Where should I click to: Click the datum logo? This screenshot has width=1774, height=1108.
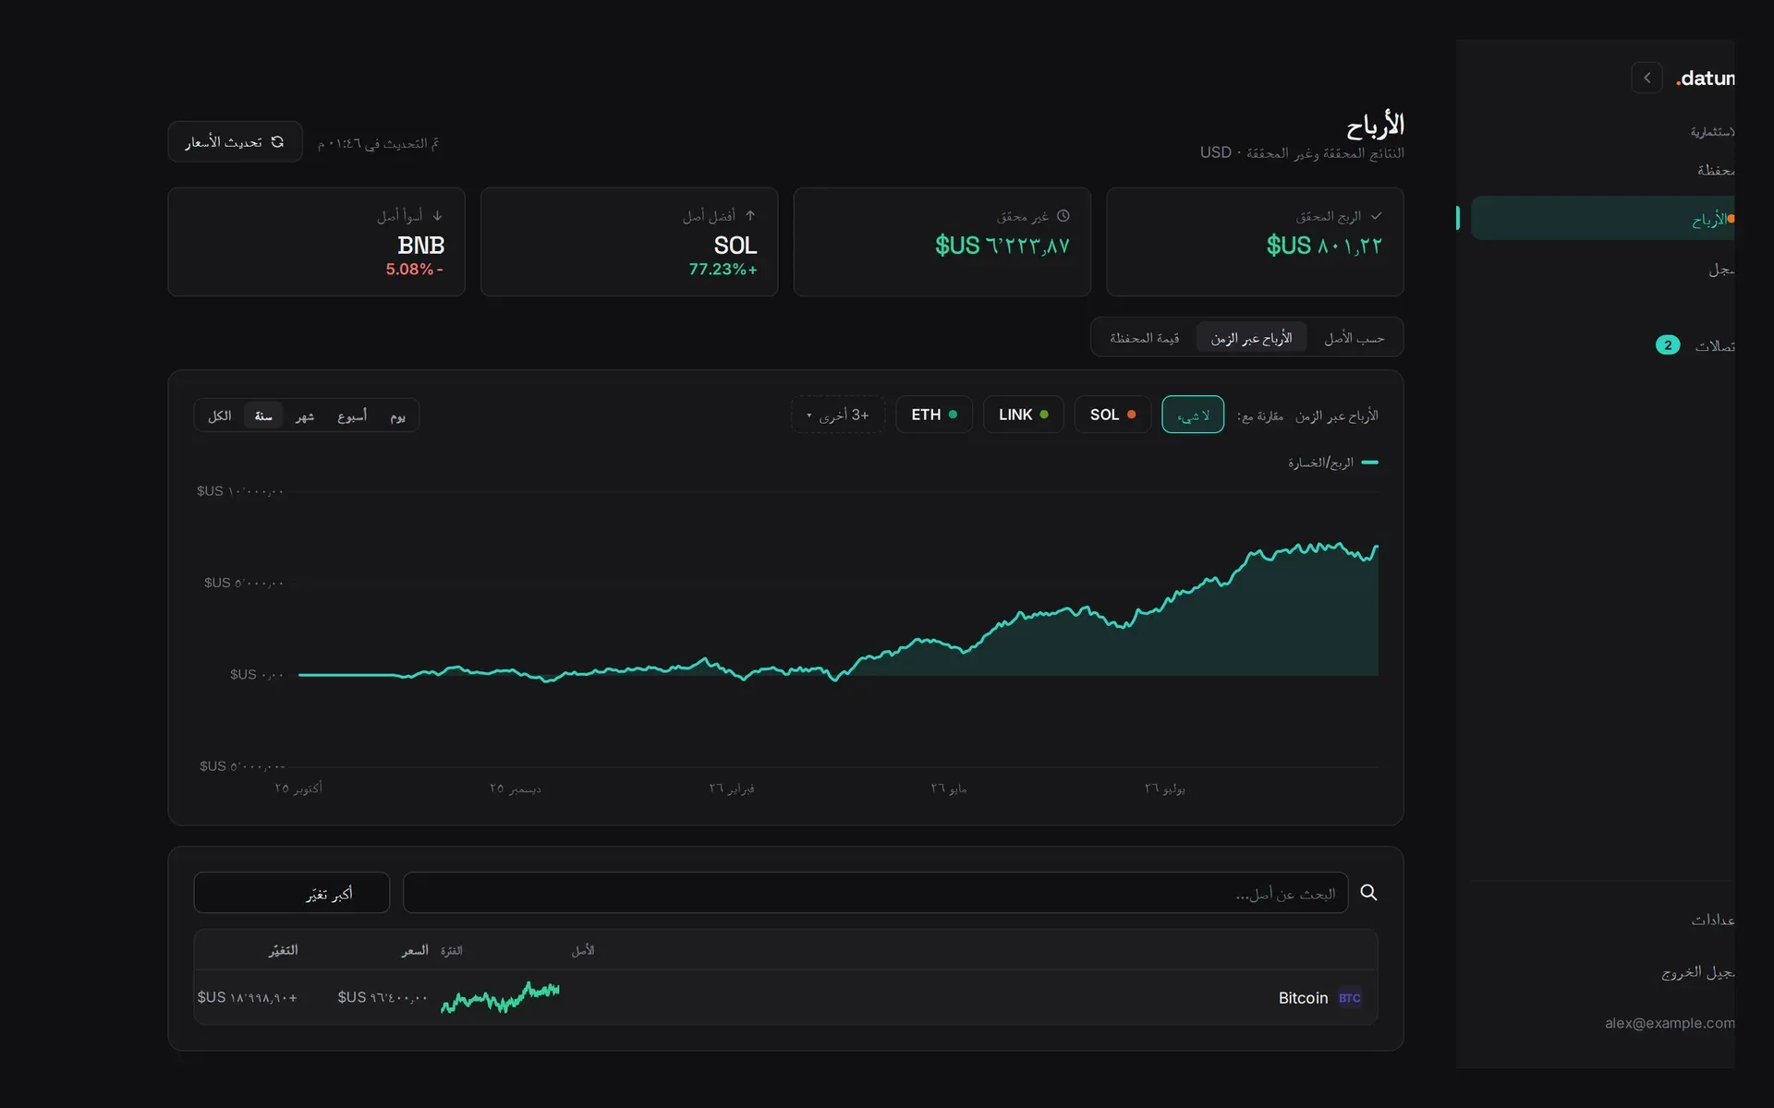click(1706, 78)
